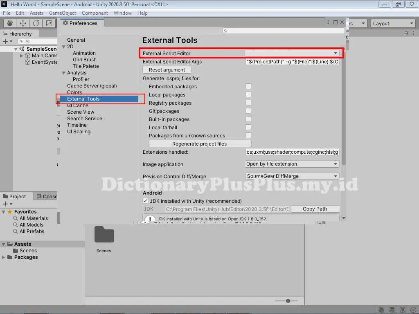Open the Layout dropdown
The width and height of the screenshot is (419, 314).
pos(393,23)
